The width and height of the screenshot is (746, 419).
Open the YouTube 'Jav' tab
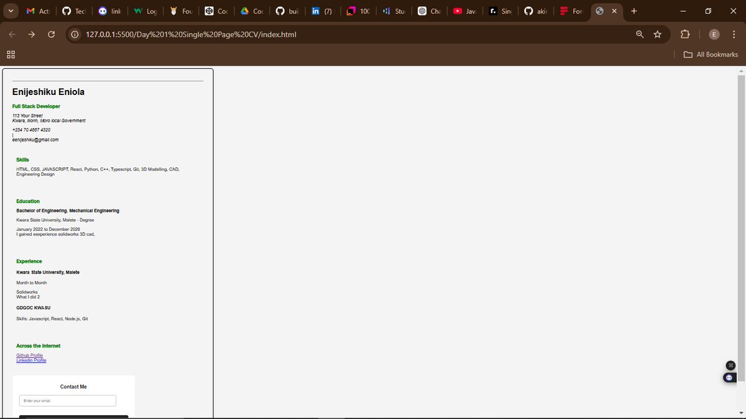(x=466, y=11)
